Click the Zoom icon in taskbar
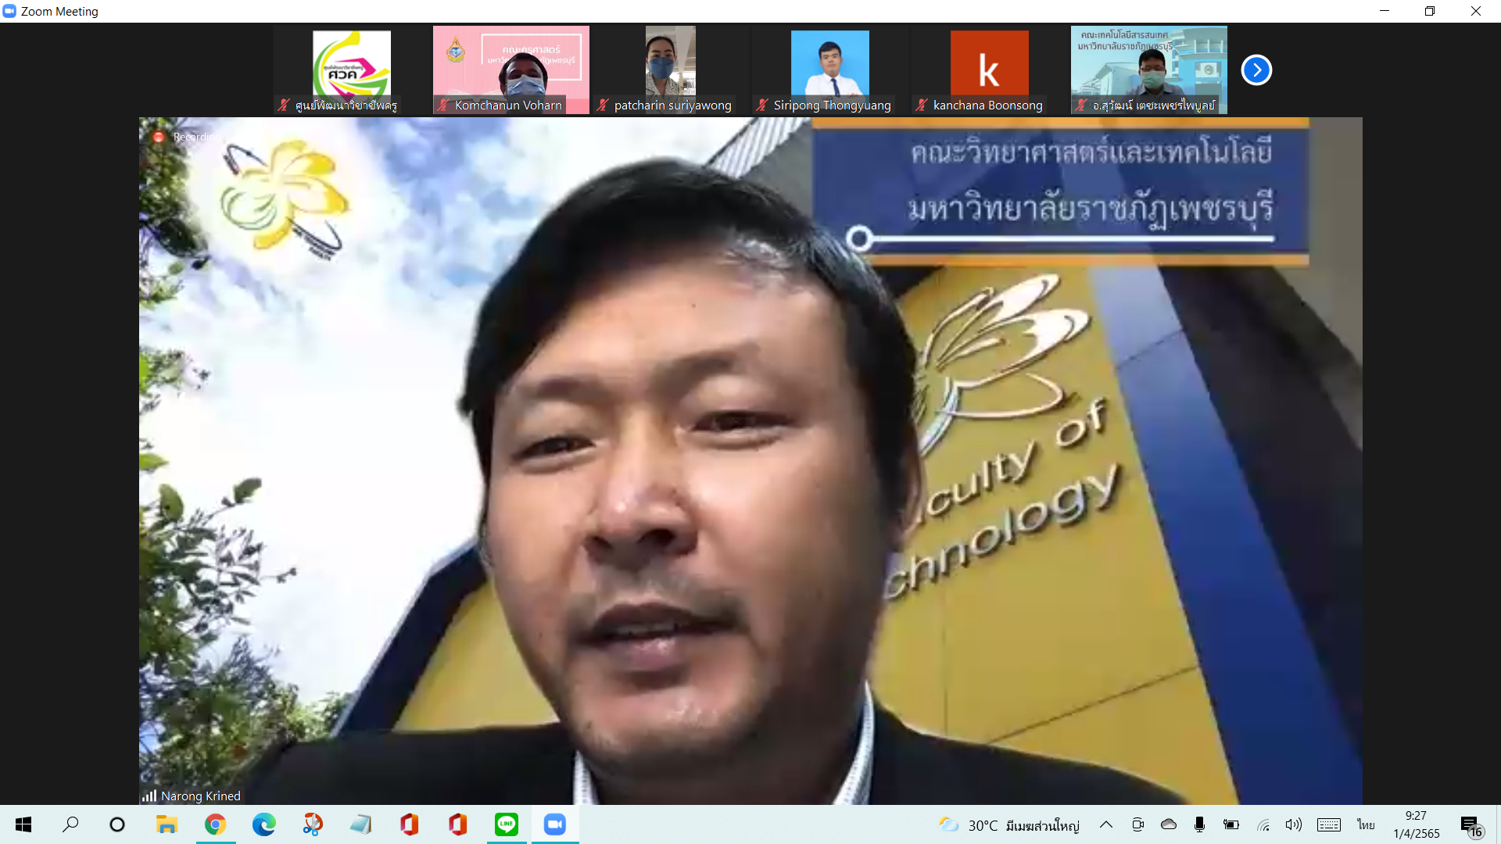Screen dimensions: 1501x844 554,824
